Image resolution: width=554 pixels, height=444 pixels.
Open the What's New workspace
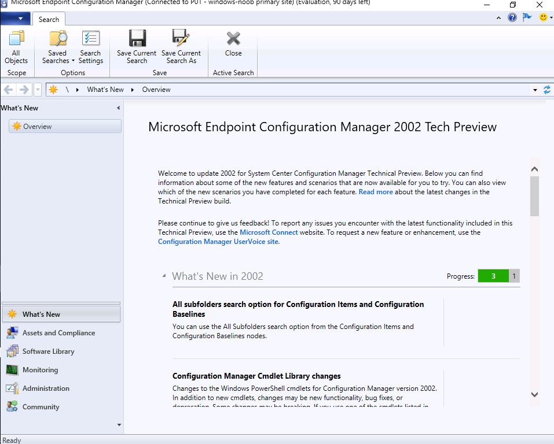click(x=61, y=314)
